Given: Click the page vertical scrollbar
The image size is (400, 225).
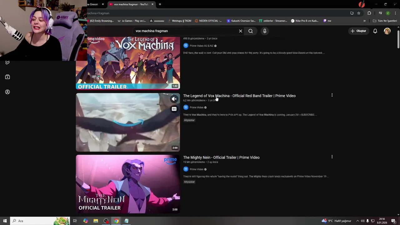Looking at the screenshot, I should 398,39.
